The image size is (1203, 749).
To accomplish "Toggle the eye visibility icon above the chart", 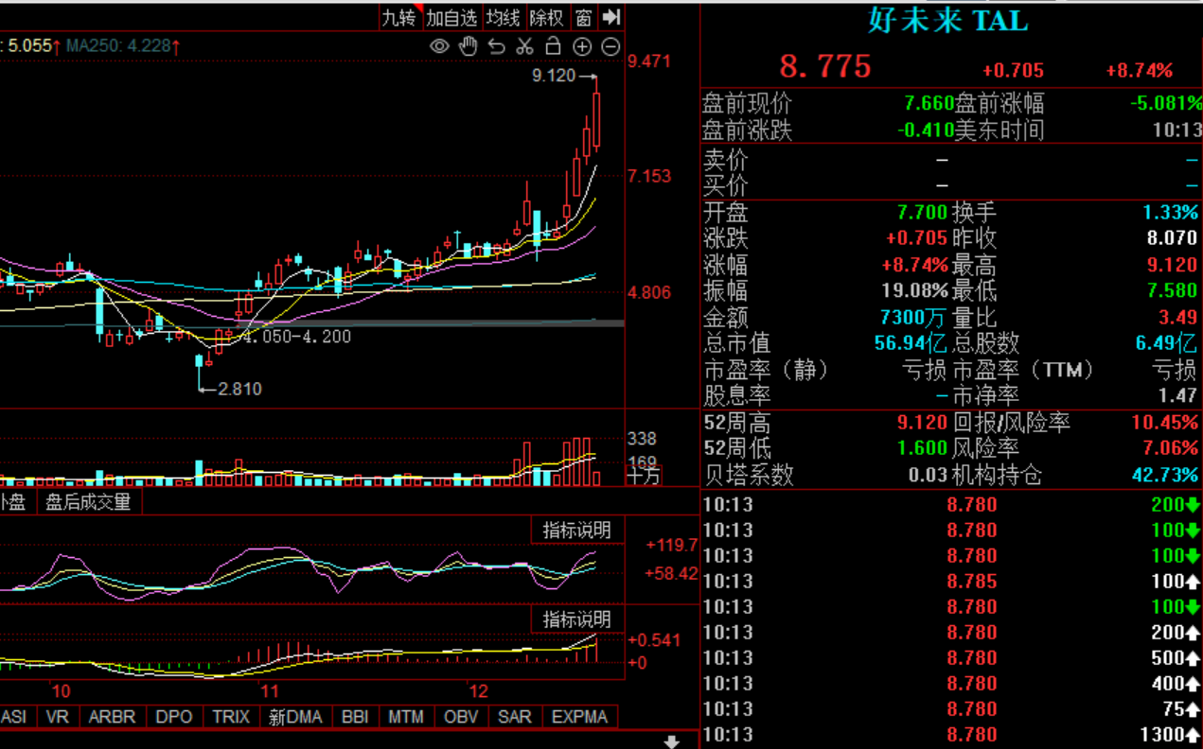I will 439,46.
